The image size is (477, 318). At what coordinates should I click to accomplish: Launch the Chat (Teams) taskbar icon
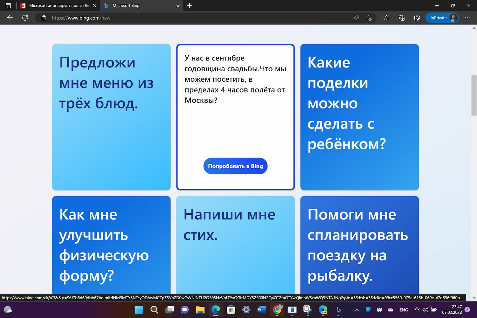[185, 310]
